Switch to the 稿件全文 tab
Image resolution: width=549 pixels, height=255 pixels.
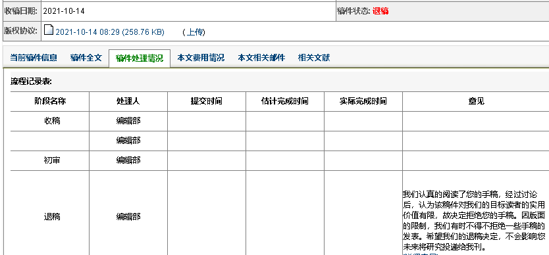click(86, 58)
